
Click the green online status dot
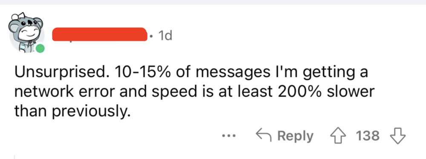point(40,49)
